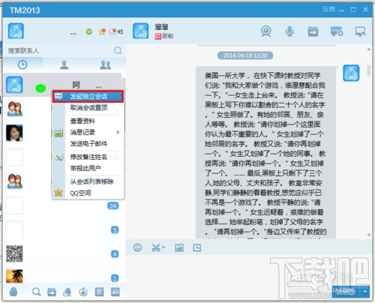Click the chat scrollbar up arrow

tap(369, 49)
